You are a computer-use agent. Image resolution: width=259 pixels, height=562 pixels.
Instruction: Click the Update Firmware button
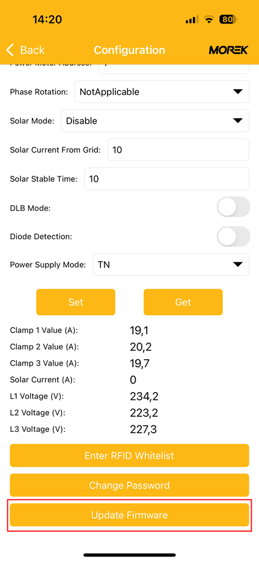coord(130,515)
